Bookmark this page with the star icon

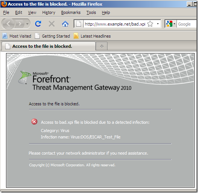coord(150,24)
